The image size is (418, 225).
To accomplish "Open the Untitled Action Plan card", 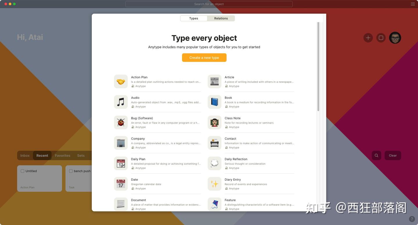I will 39,178.
